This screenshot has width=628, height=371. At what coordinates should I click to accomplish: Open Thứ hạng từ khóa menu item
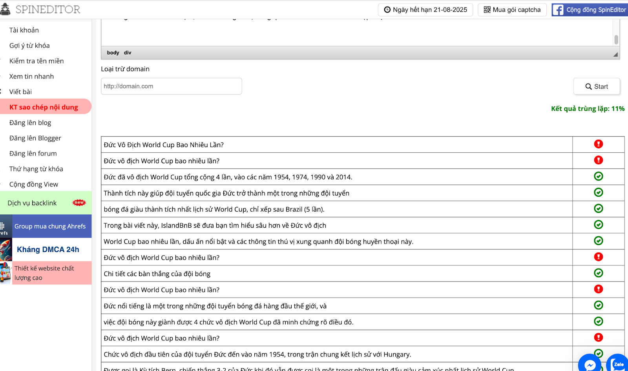pyautogui.click(x=36, y=169)
